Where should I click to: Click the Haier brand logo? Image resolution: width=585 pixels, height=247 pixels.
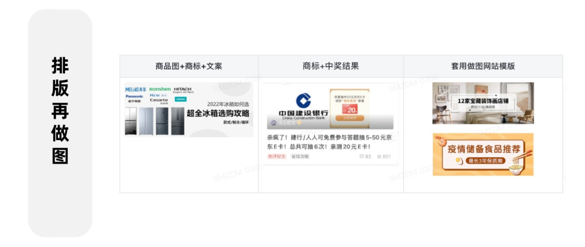tap(159, 95)
